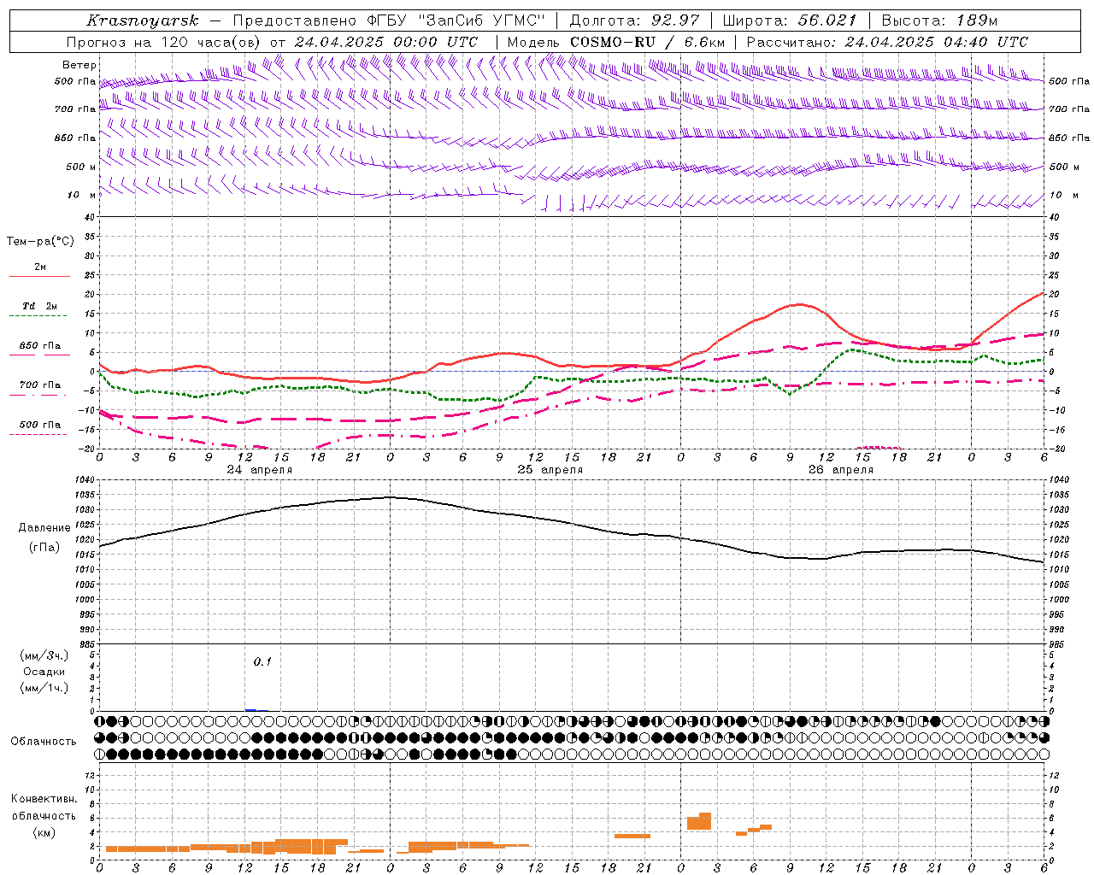
Task: Click the 'Облачность' cloud cover label
Action: tap(44, 742)
